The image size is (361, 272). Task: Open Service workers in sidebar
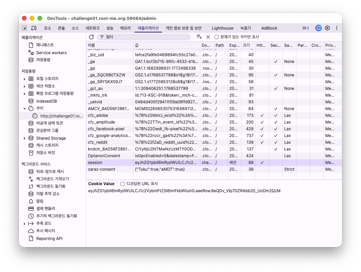point(51,53)
